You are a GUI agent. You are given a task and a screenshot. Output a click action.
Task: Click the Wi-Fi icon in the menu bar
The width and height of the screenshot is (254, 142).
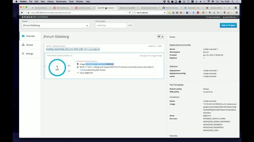point(209,2)
